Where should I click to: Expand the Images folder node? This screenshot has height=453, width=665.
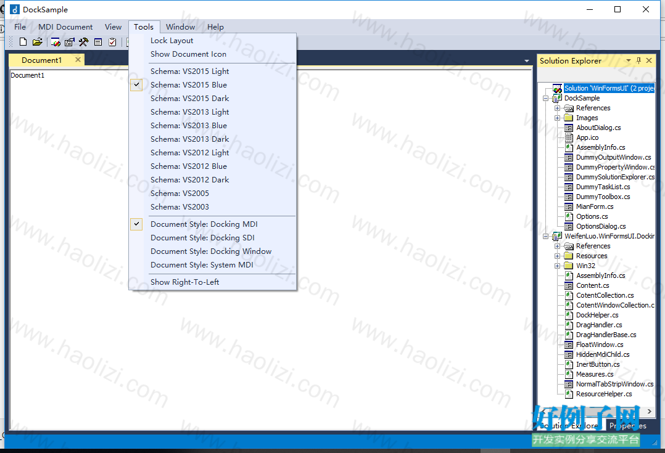click(557, 118)
